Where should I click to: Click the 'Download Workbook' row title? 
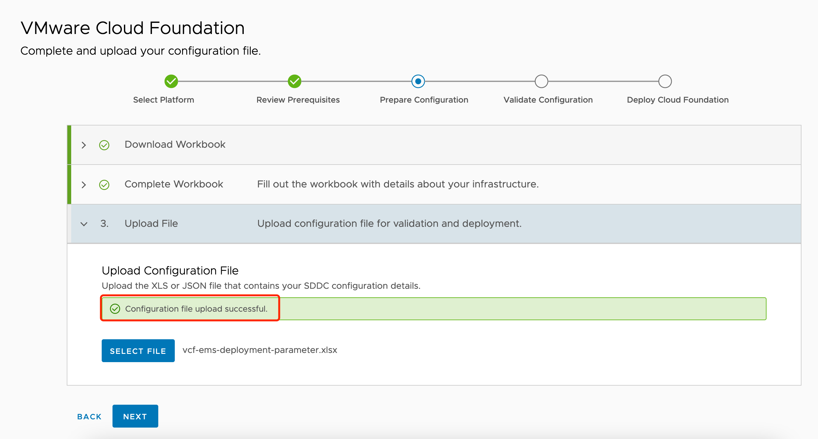(175, 145)
